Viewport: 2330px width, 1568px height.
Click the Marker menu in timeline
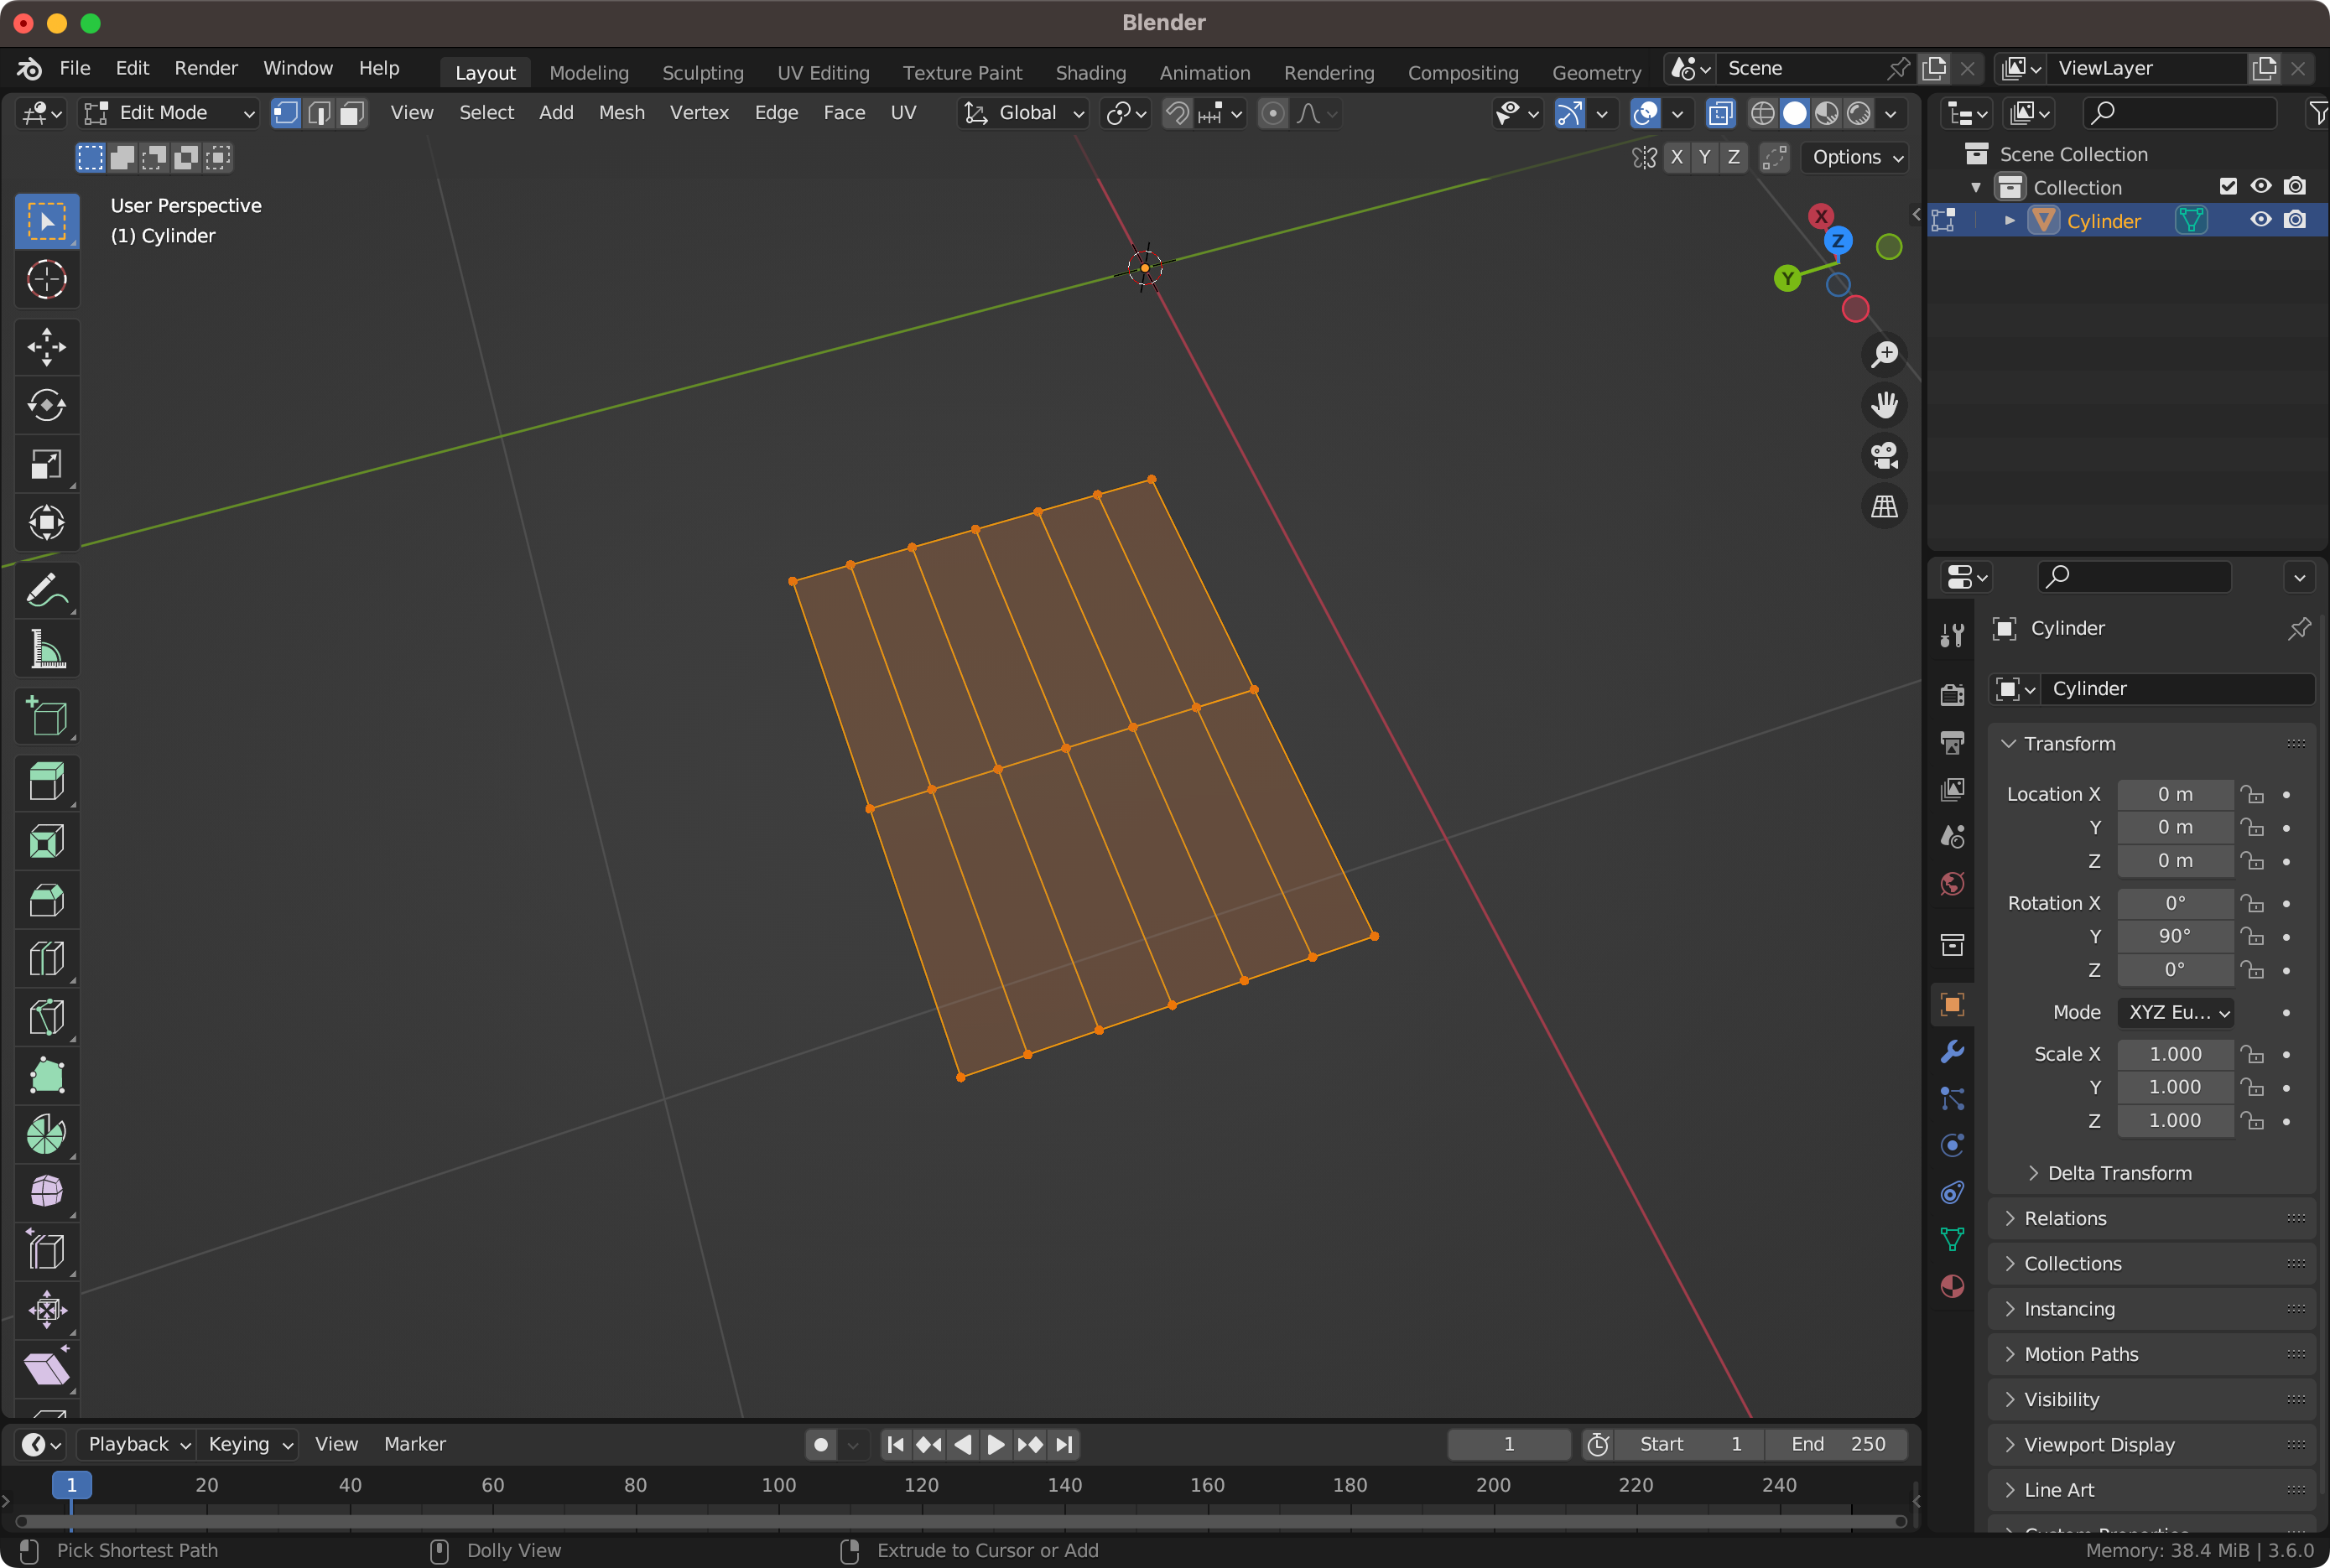coord(415,1444)
